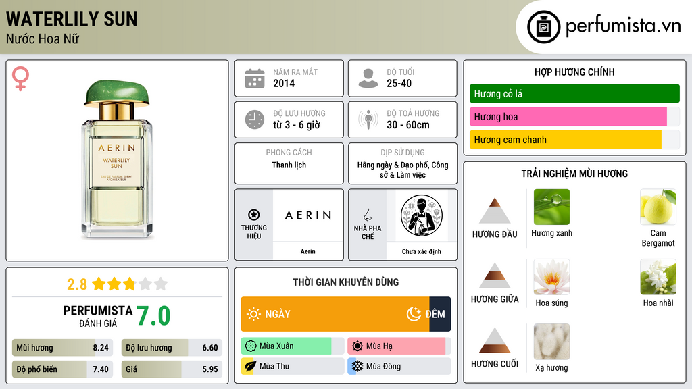Click the THỜI GIAN KHUYÊN DÙNG heading
Viewport: 692px width, 389px height.
pos(346,282)
